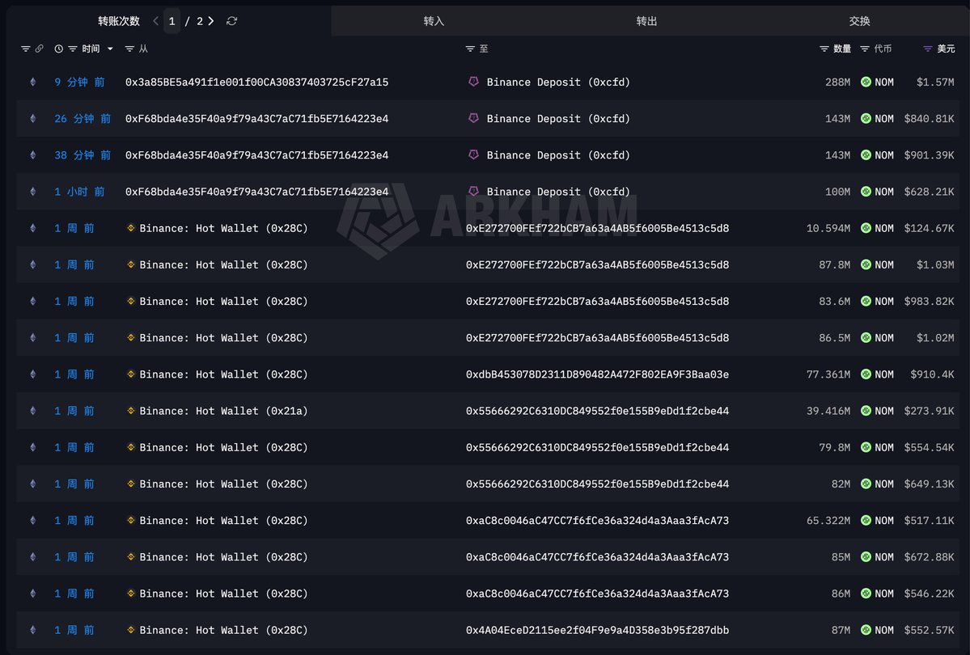
Task: Click the 38 分钟 前 timestamp
Action: pos(83,154)
